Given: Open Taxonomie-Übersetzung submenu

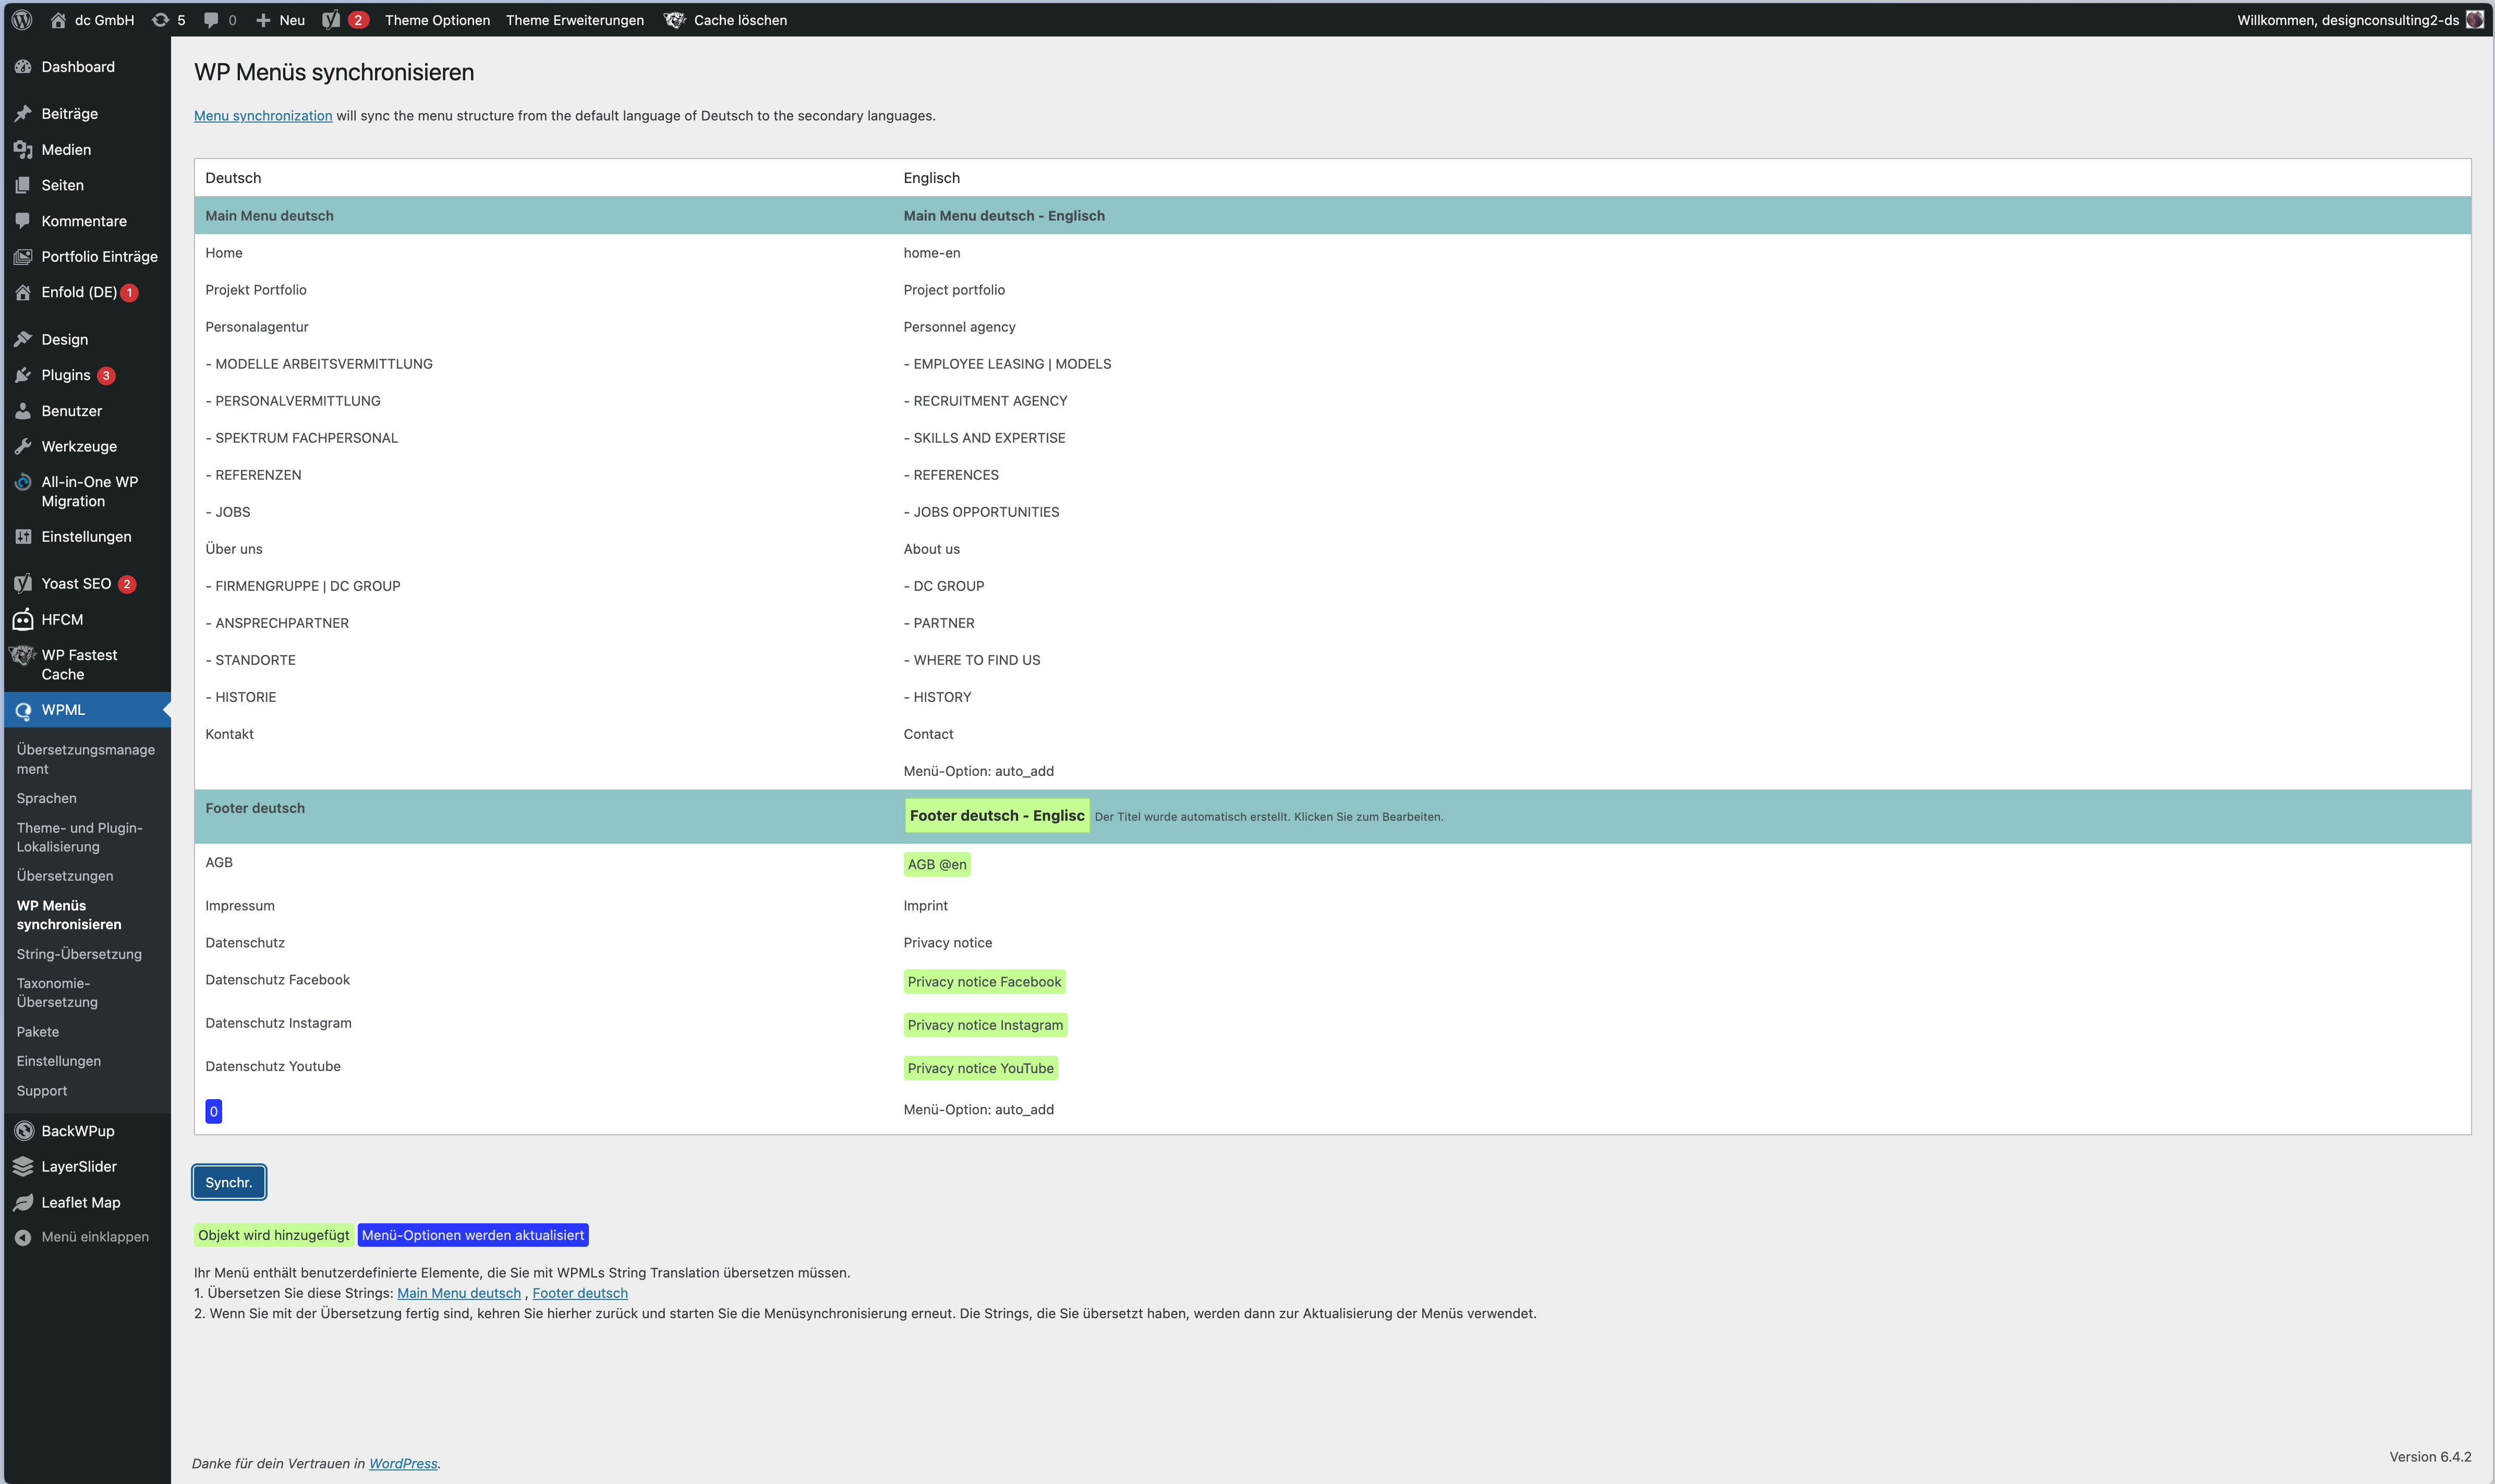Looking at the screenshot, I should coord(57,993).
